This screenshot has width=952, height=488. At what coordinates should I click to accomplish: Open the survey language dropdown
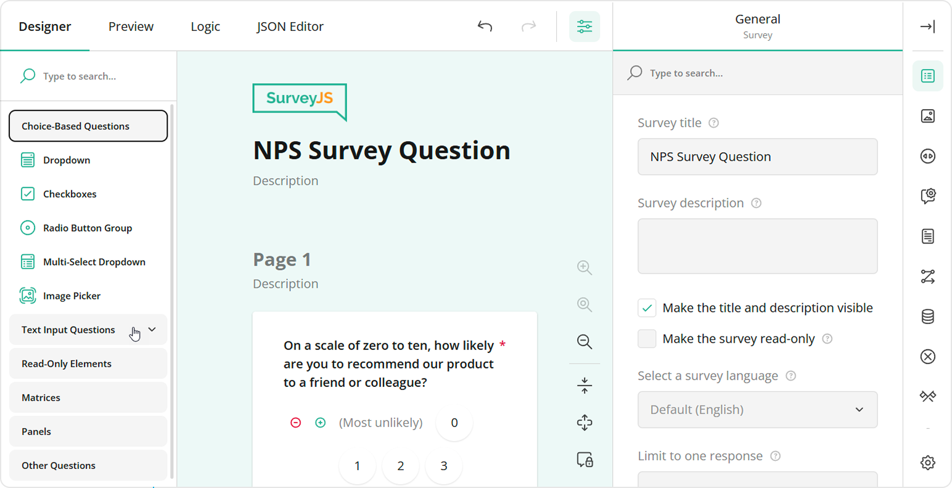pyautogui.click(x=757, y=409)
